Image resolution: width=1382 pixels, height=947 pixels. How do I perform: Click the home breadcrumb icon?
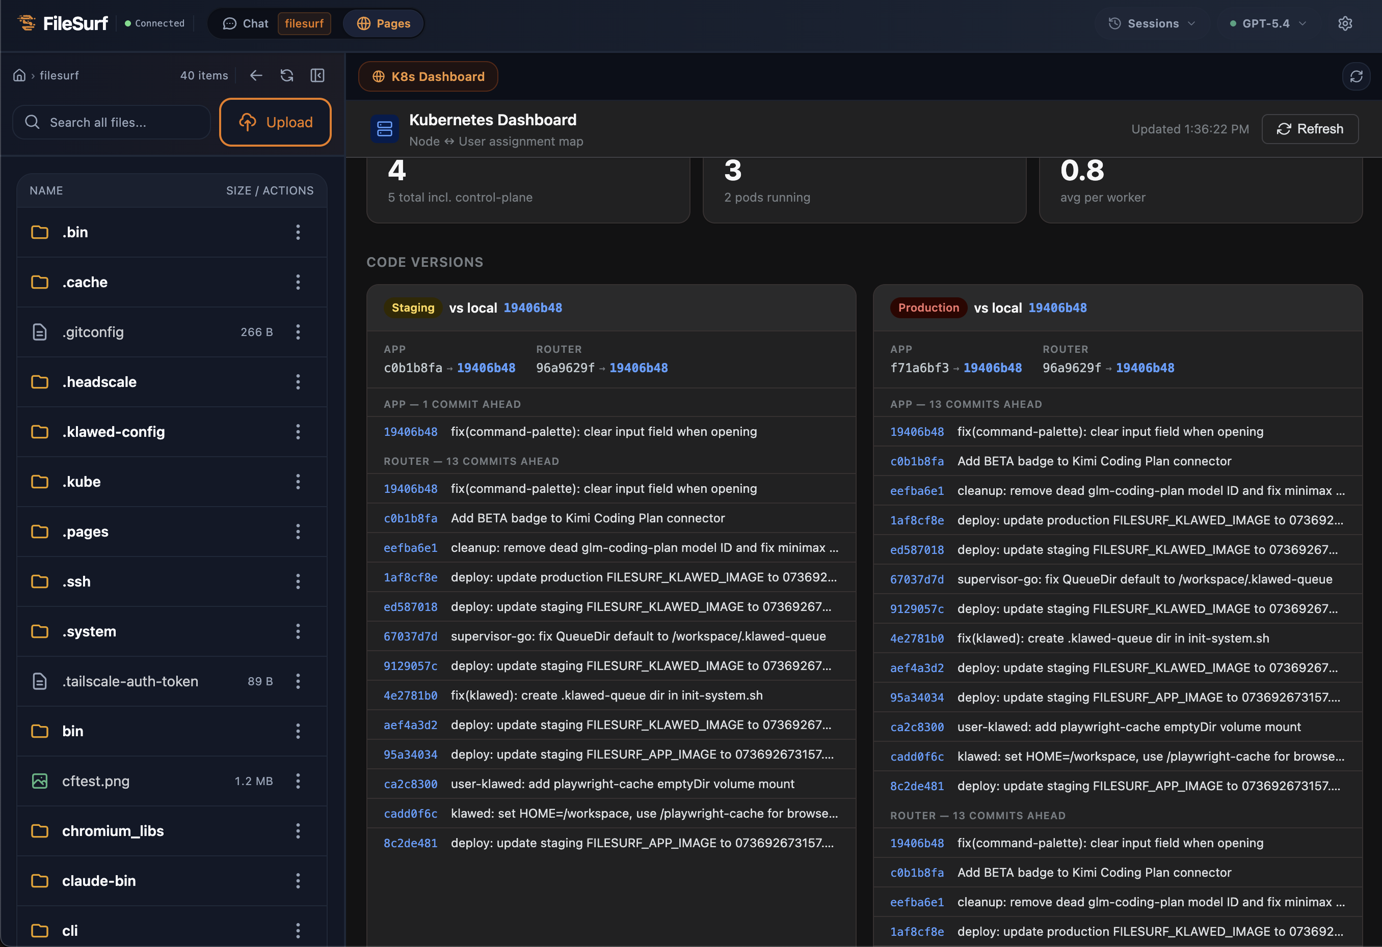(x=20, y=75)
